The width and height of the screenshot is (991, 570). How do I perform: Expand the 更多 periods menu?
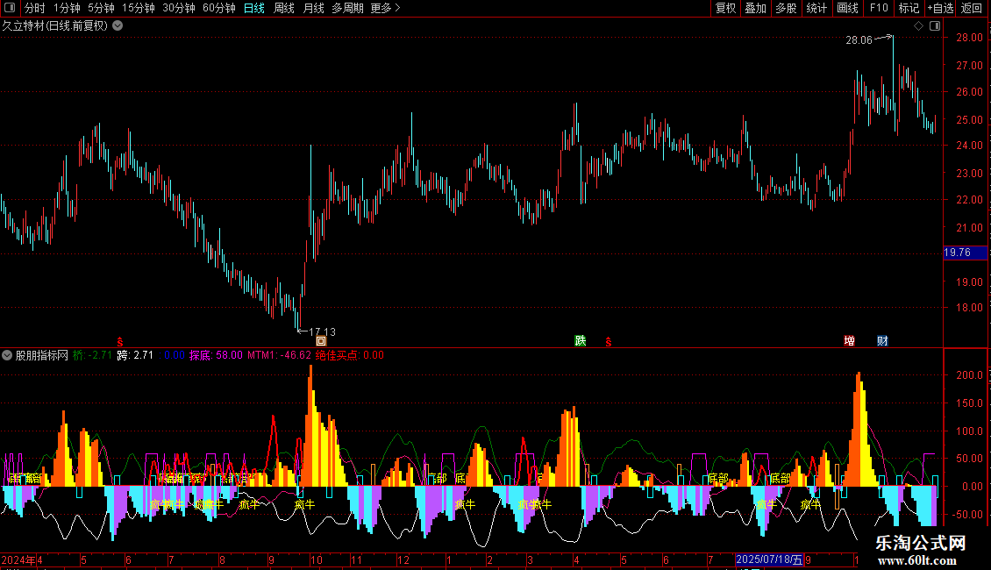(x=385, y=8)
